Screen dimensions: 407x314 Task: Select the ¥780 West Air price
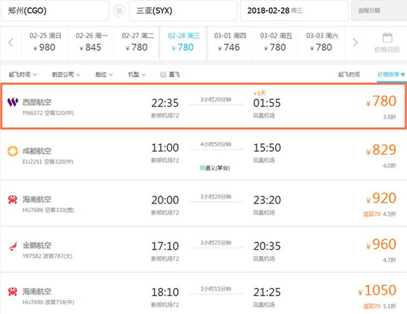tap(381, 101)
